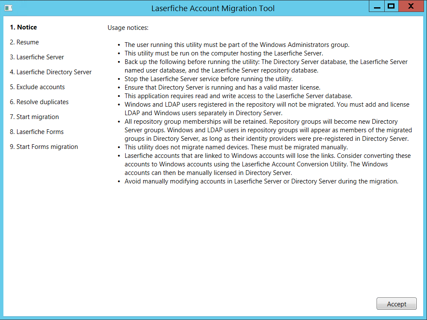The height and width of the screenshot is (320, 427).
Task: Select the 1. Notice step
Action: pos(24,27)
